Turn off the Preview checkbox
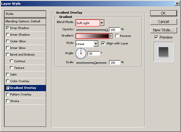 [x=156, y=37]
